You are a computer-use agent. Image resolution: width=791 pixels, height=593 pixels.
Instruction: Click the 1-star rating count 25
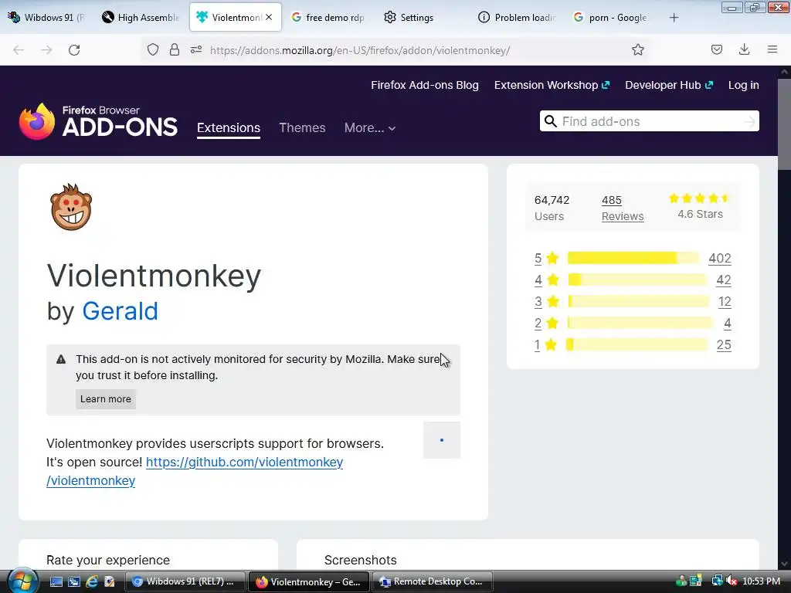pyautogui.click(x=724, y=345)
